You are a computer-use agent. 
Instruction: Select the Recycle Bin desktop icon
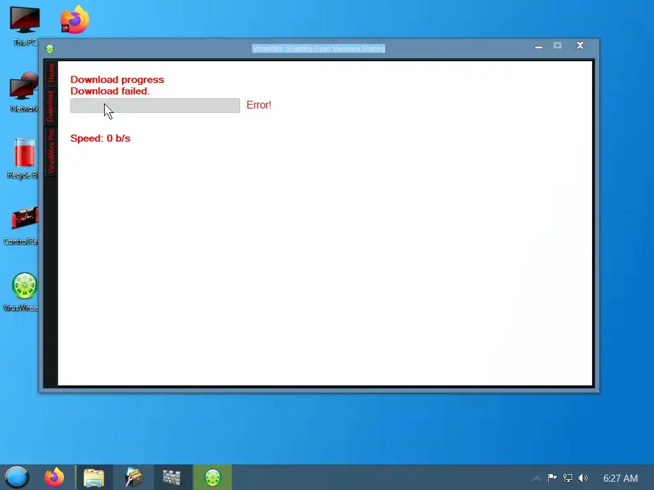click(24, 159)
